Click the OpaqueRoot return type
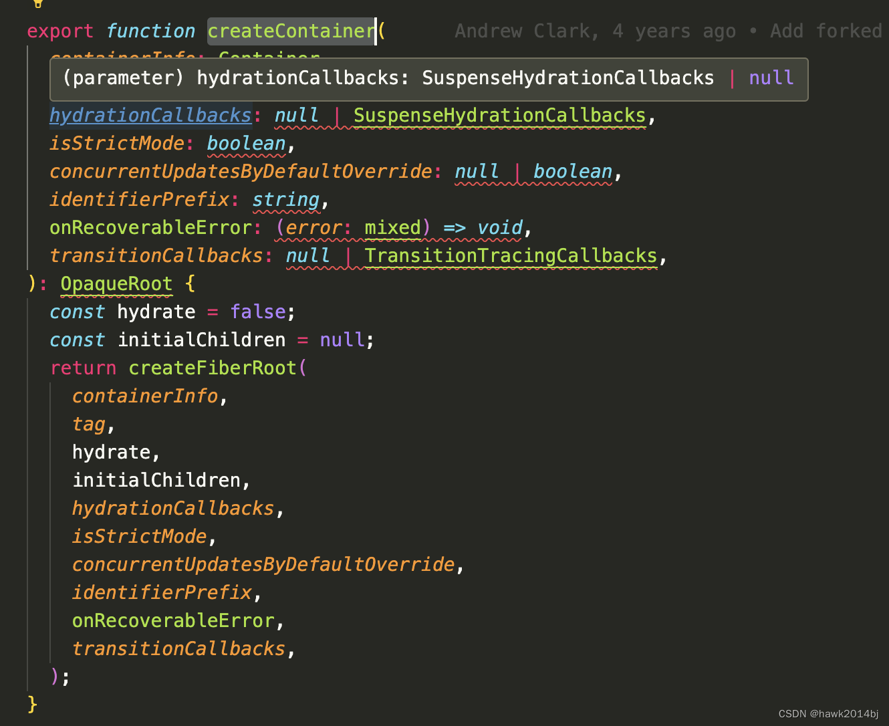This screenshot has height=726, width=889. [x=116, y=284]
